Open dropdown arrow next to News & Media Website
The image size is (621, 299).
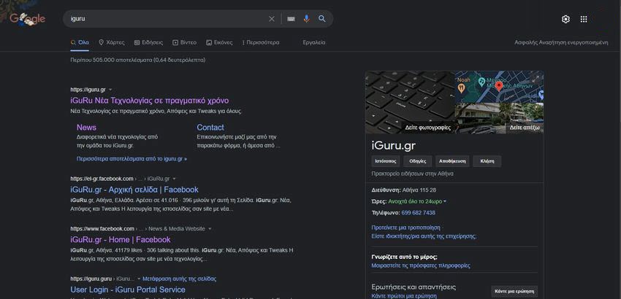click(x=210, y=228)
